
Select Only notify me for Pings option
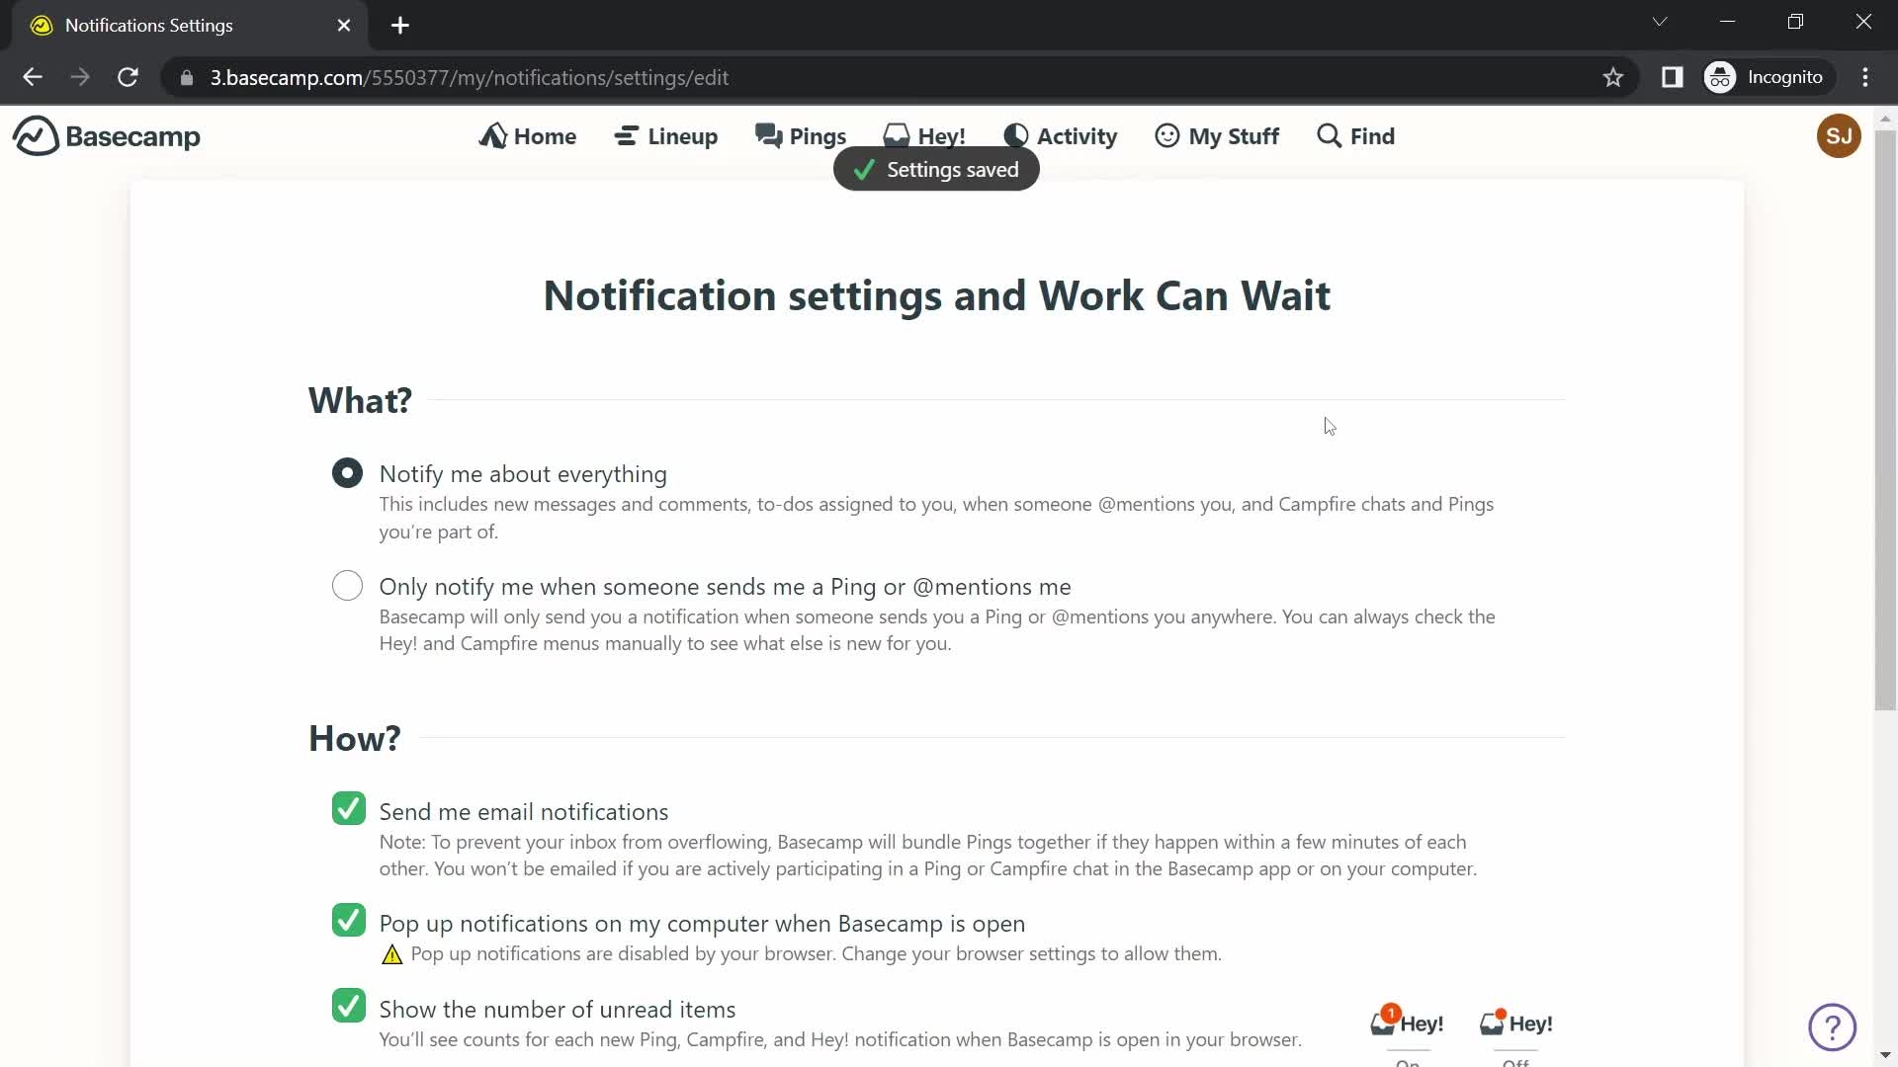tap(348, 586)
